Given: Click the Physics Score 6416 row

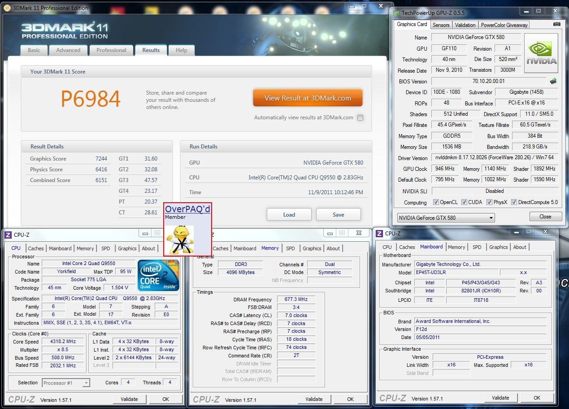Looking at the screenshot, I should (69, 170).
